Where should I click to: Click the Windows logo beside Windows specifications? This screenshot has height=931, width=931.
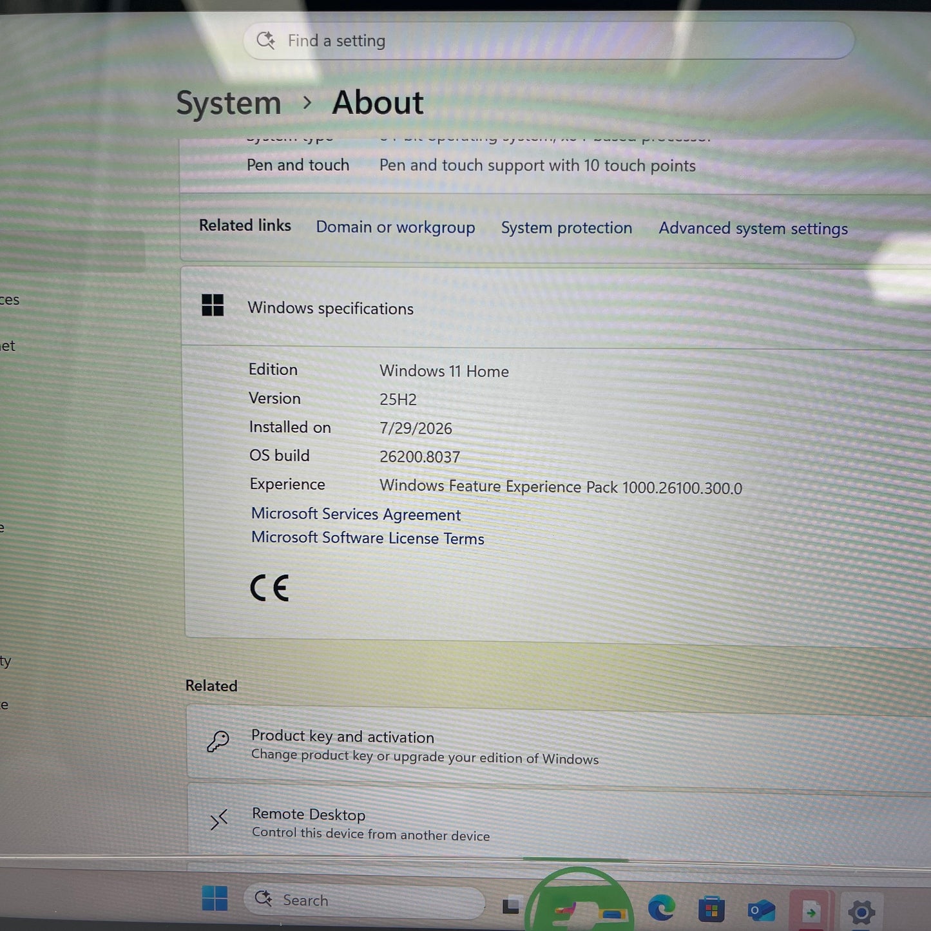point(213,305)
